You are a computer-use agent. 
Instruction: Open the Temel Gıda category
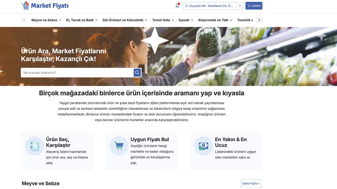tap(163, 20)
